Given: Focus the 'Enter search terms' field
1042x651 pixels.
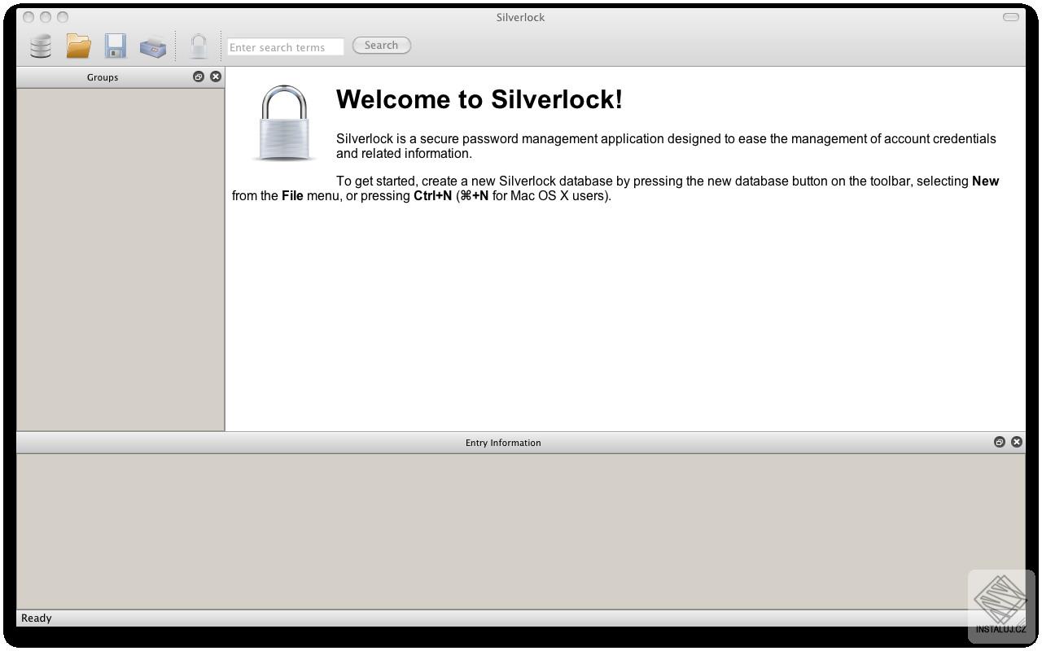Looking at the screenshot, I should click(286, 47).
